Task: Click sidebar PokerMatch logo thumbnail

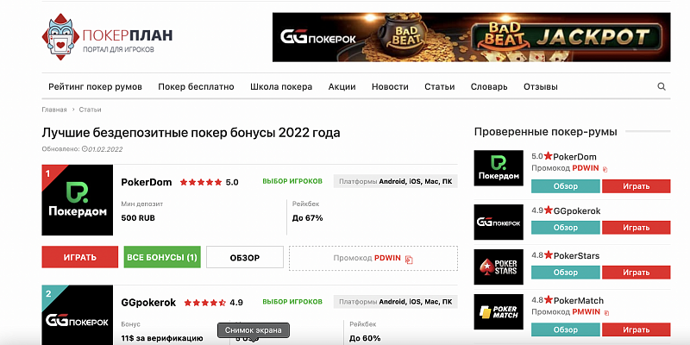Action: [499, 312]
